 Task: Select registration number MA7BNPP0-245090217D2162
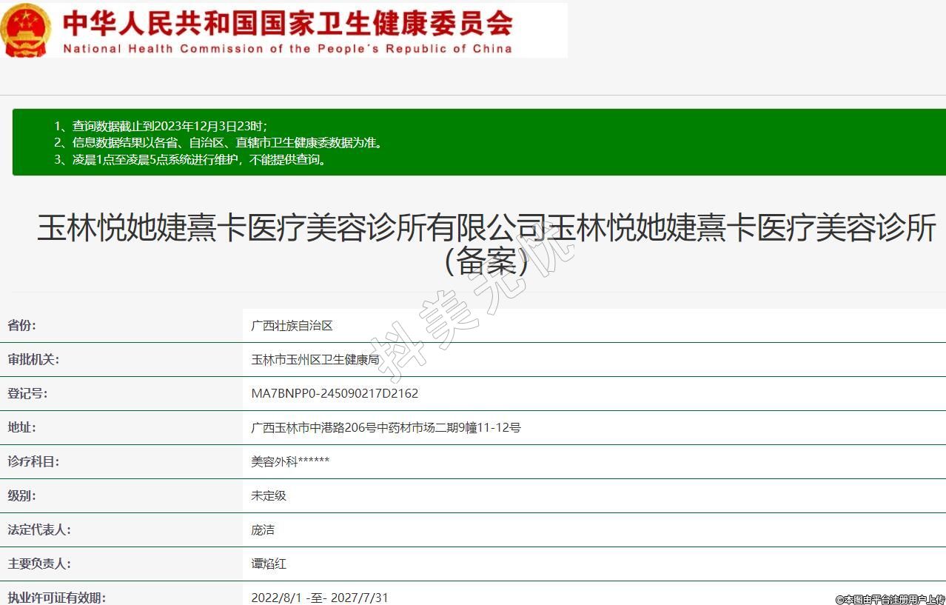pyautogui.click(x=335, y=393)
